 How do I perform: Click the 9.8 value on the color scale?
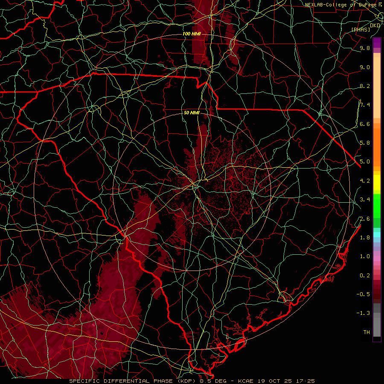tap(365, 48)
